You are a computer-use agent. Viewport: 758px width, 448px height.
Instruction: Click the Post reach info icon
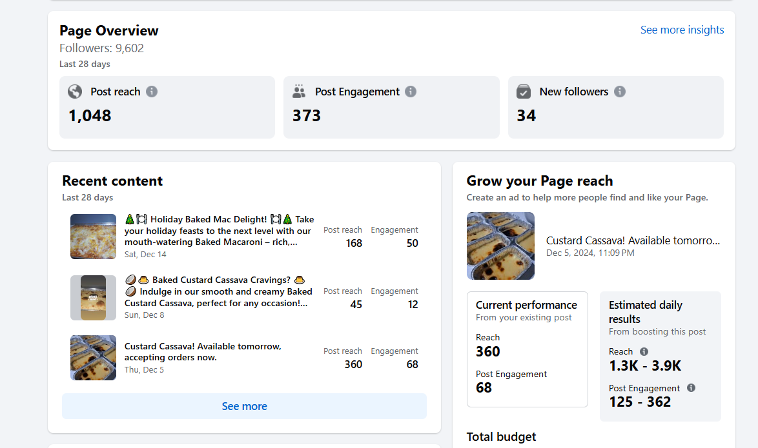click(152, 92)
